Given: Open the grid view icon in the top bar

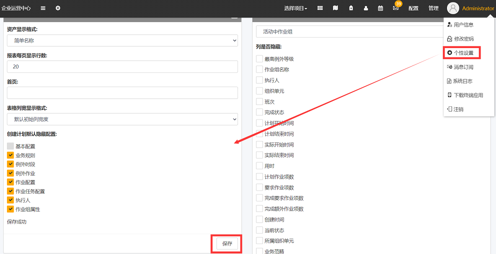Looking at the screenshot, I should [320, 8].
